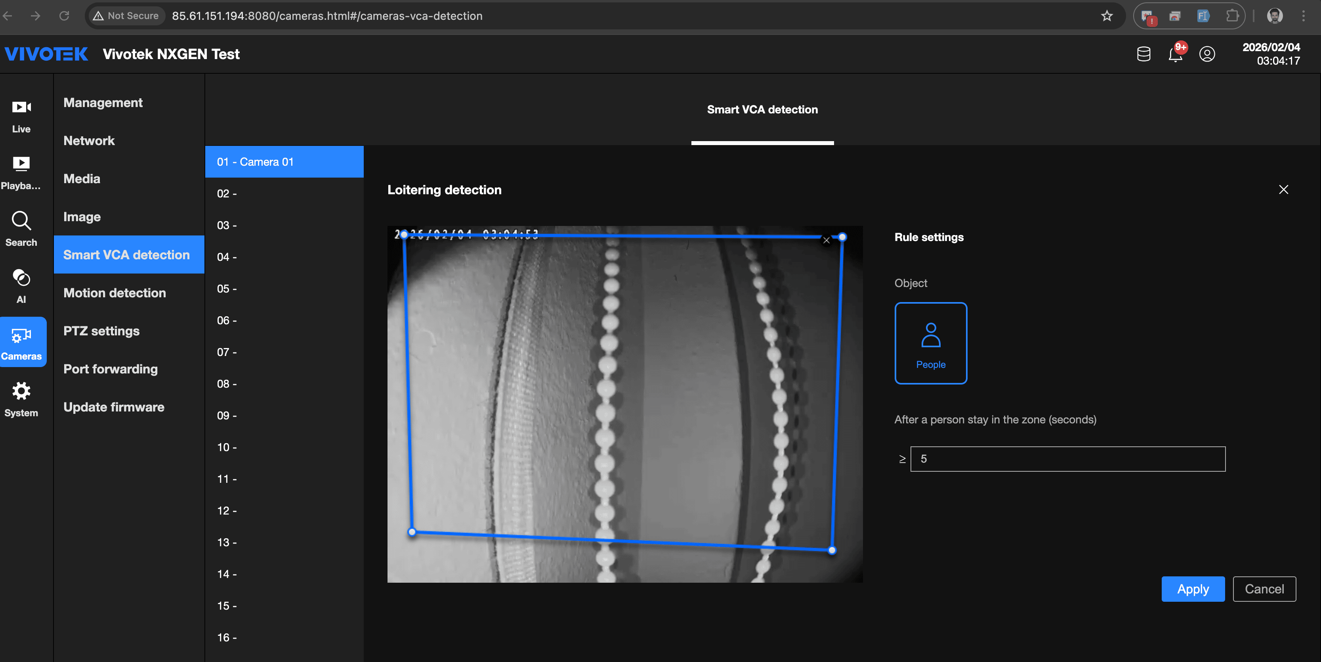
Task: Click the Apply button
Action: (x=1193, y=589)
